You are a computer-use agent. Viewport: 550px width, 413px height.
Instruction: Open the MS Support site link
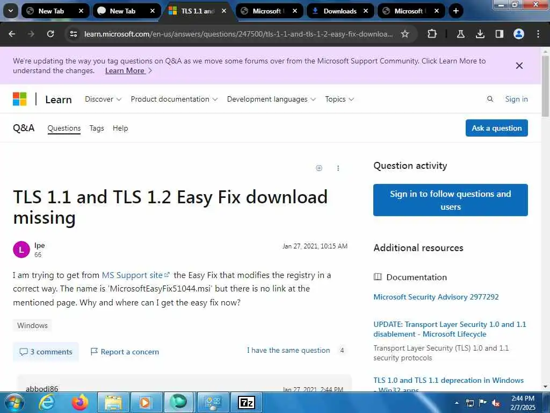pyautogui.click(x=135, y=275)
